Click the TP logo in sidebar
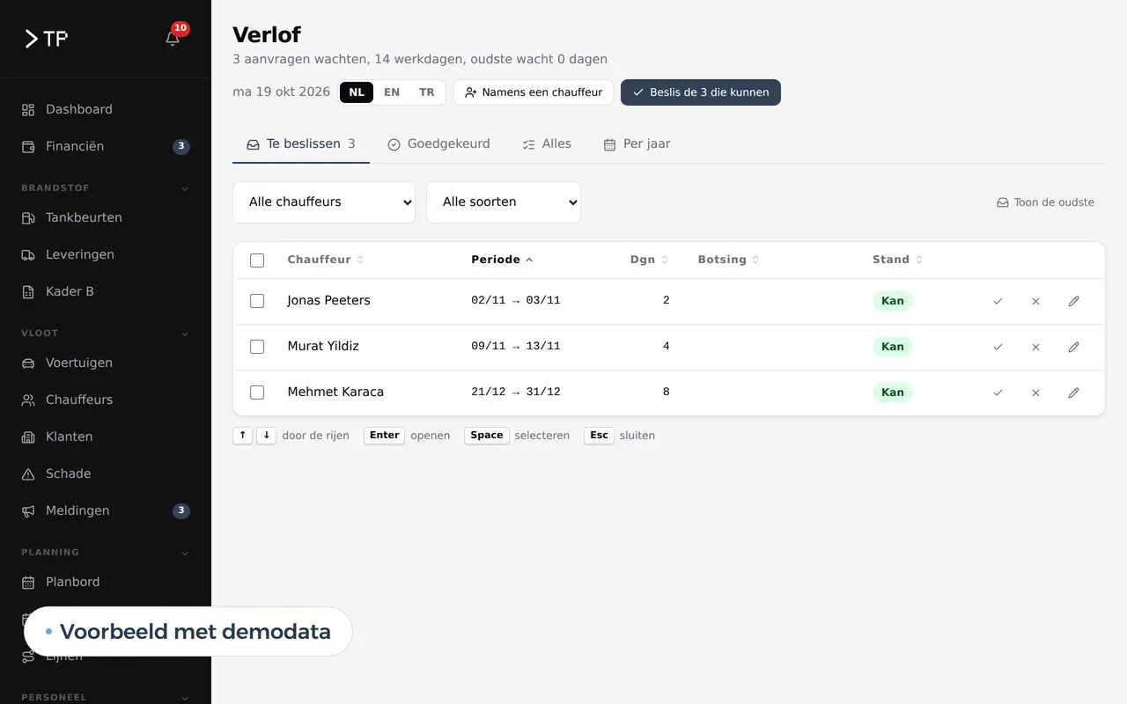The width and height of the screenshot is (1127, 704). [x=46, y=38]
